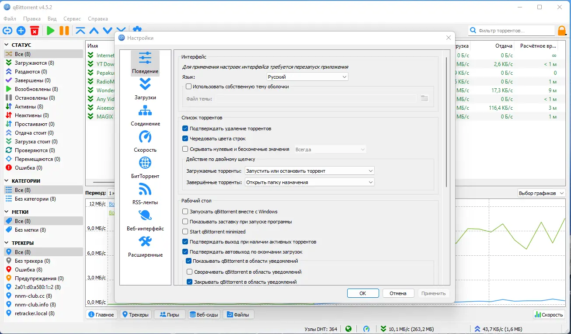Click the green resume toolbar icon

[51, 31]
